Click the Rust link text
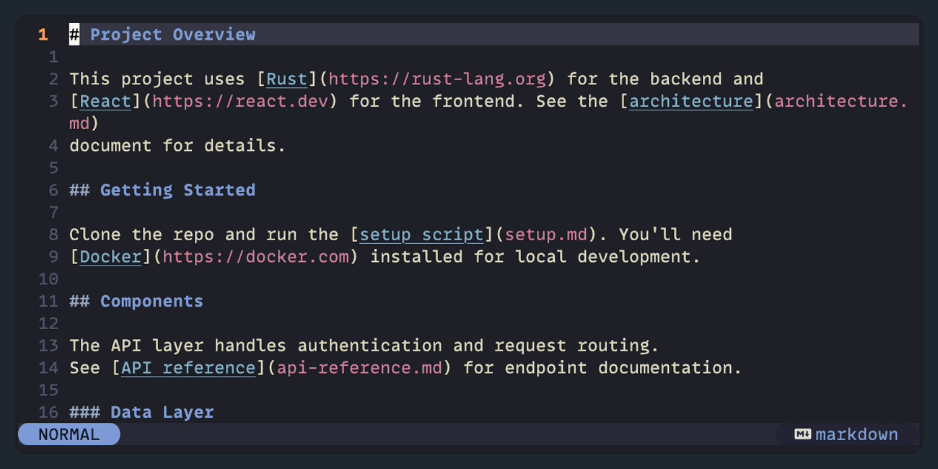Viewport: 938px width, 469px height. click(287, 79)
